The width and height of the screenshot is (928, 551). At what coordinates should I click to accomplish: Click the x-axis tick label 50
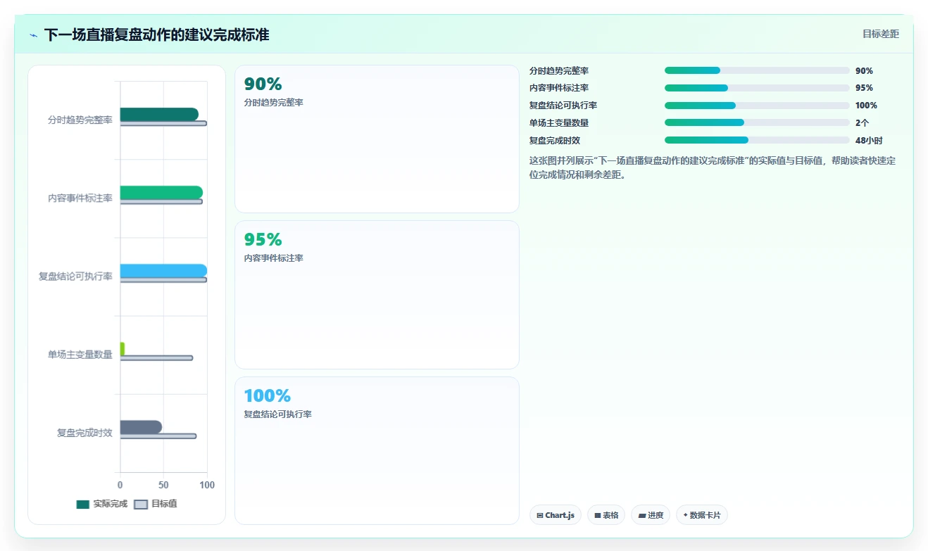[x=163, y=485]
